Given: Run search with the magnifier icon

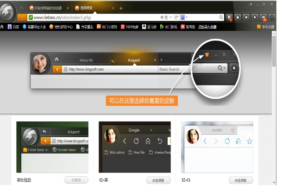Looking at the screenshot, I should 221,18.
